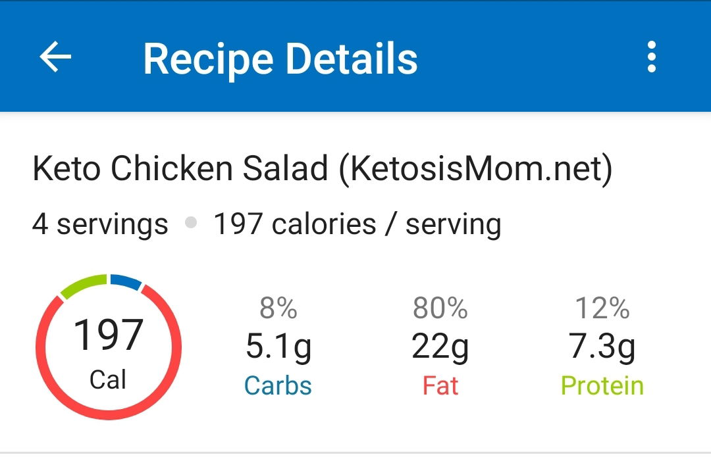Select the 5.1g carbs value
Image resolution: width=711 pixels, height=459 pixels.
point(278,347)
